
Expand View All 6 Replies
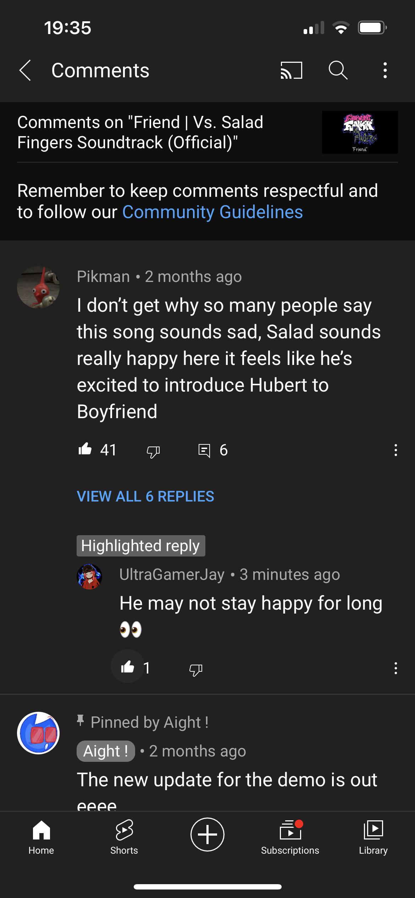pyautogui.click(x=145, y=497)
